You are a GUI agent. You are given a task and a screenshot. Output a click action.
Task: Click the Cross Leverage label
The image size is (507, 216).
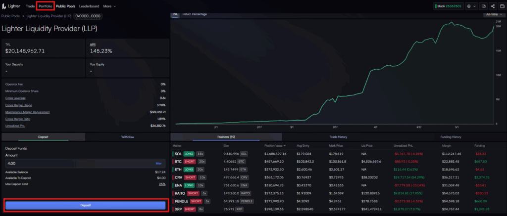pyautogui.click(x=15, y=98)
